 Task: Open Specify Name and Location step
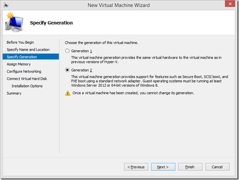coord(28,49)
